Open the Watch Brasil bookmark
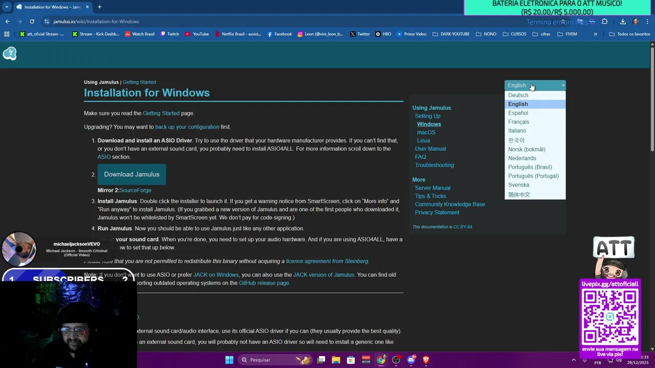The image size is (655, 368). tap(140, 34)
